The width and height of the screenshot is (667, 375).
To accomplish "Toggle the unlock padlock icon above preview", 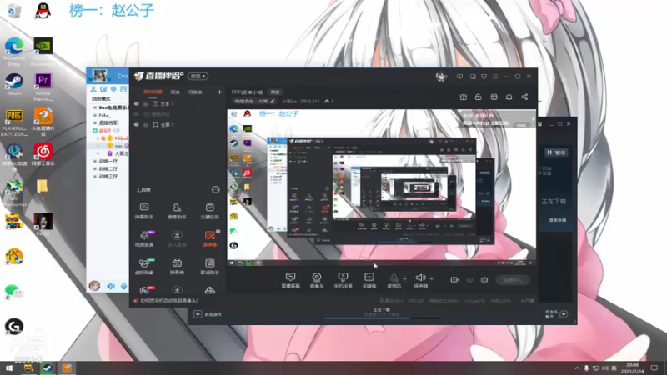I will 478,97.
